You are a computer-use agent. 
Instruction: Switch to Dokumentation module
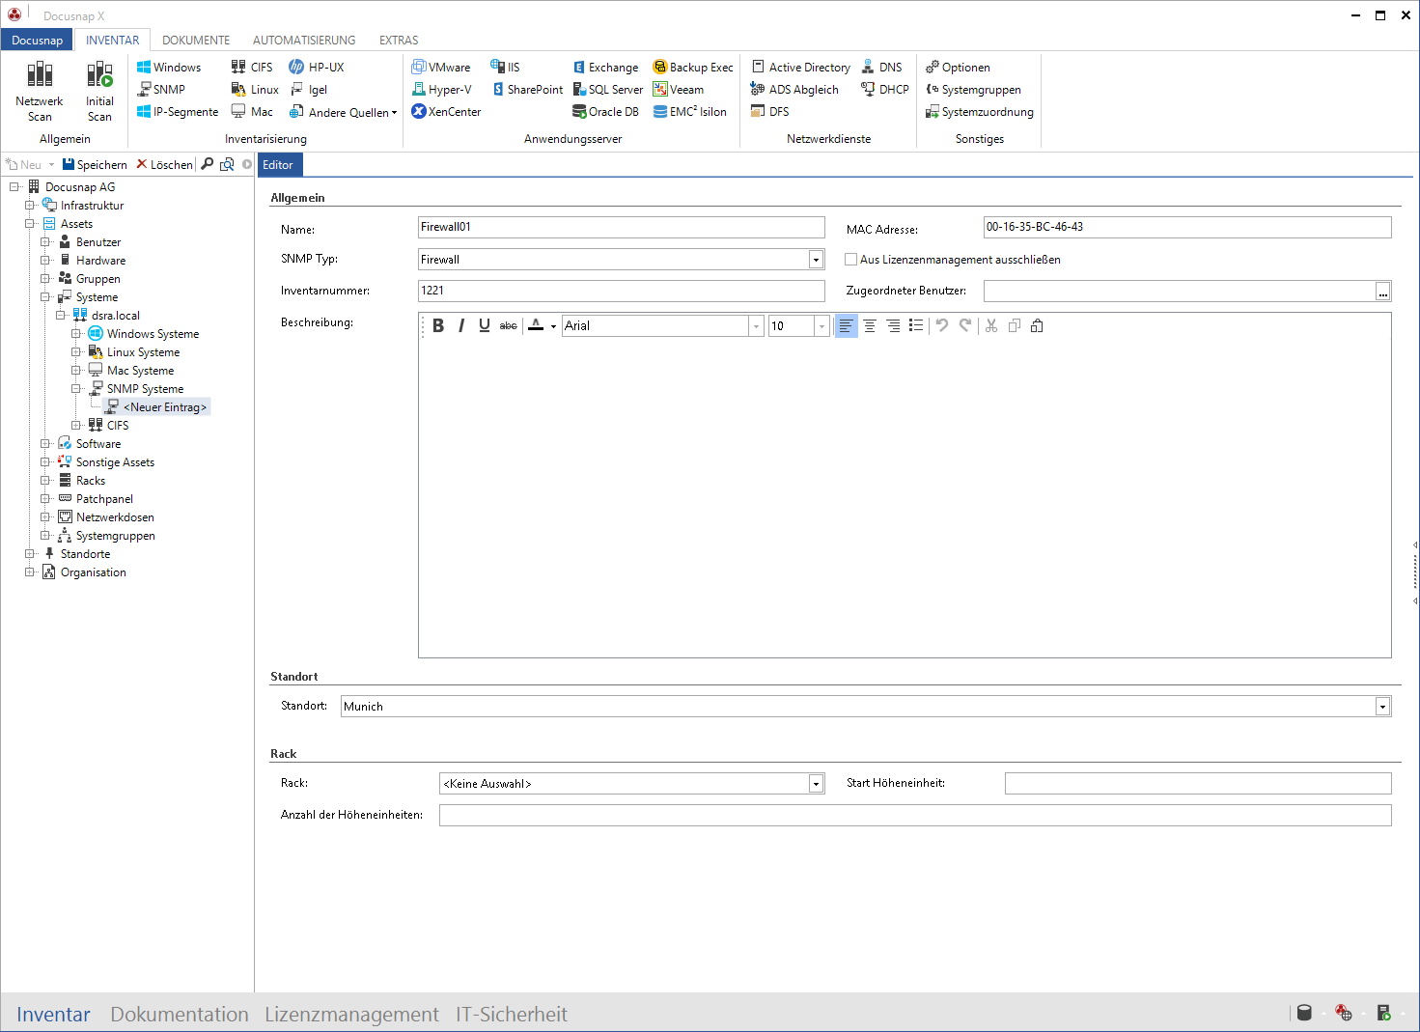(180, 1015)
